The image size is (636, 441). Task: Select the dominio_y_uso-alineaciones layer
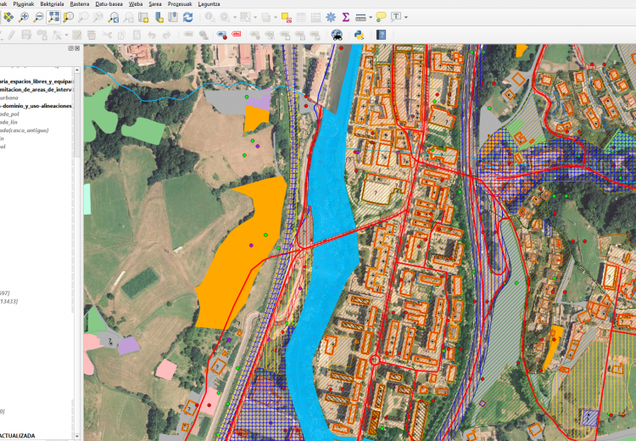pyautogui.click(x=36, y=106)
